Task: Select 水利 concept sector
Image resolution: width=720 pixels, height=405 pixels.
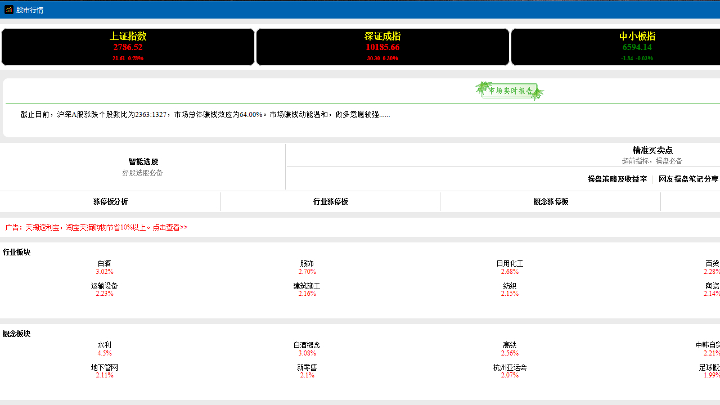Action: pos(104,345)
